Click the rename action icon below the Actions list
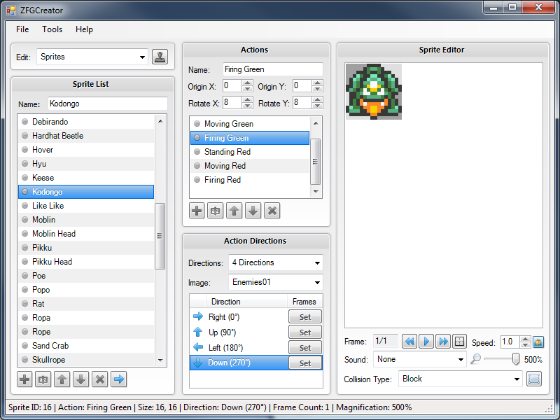This screenshot has width=560, height=420. (216, 211)
